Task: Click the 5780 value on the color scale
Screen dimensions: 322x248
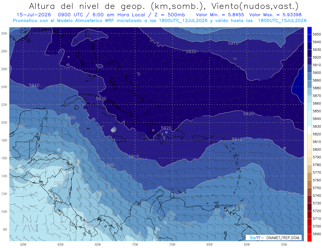Action: tap(317, 165)
